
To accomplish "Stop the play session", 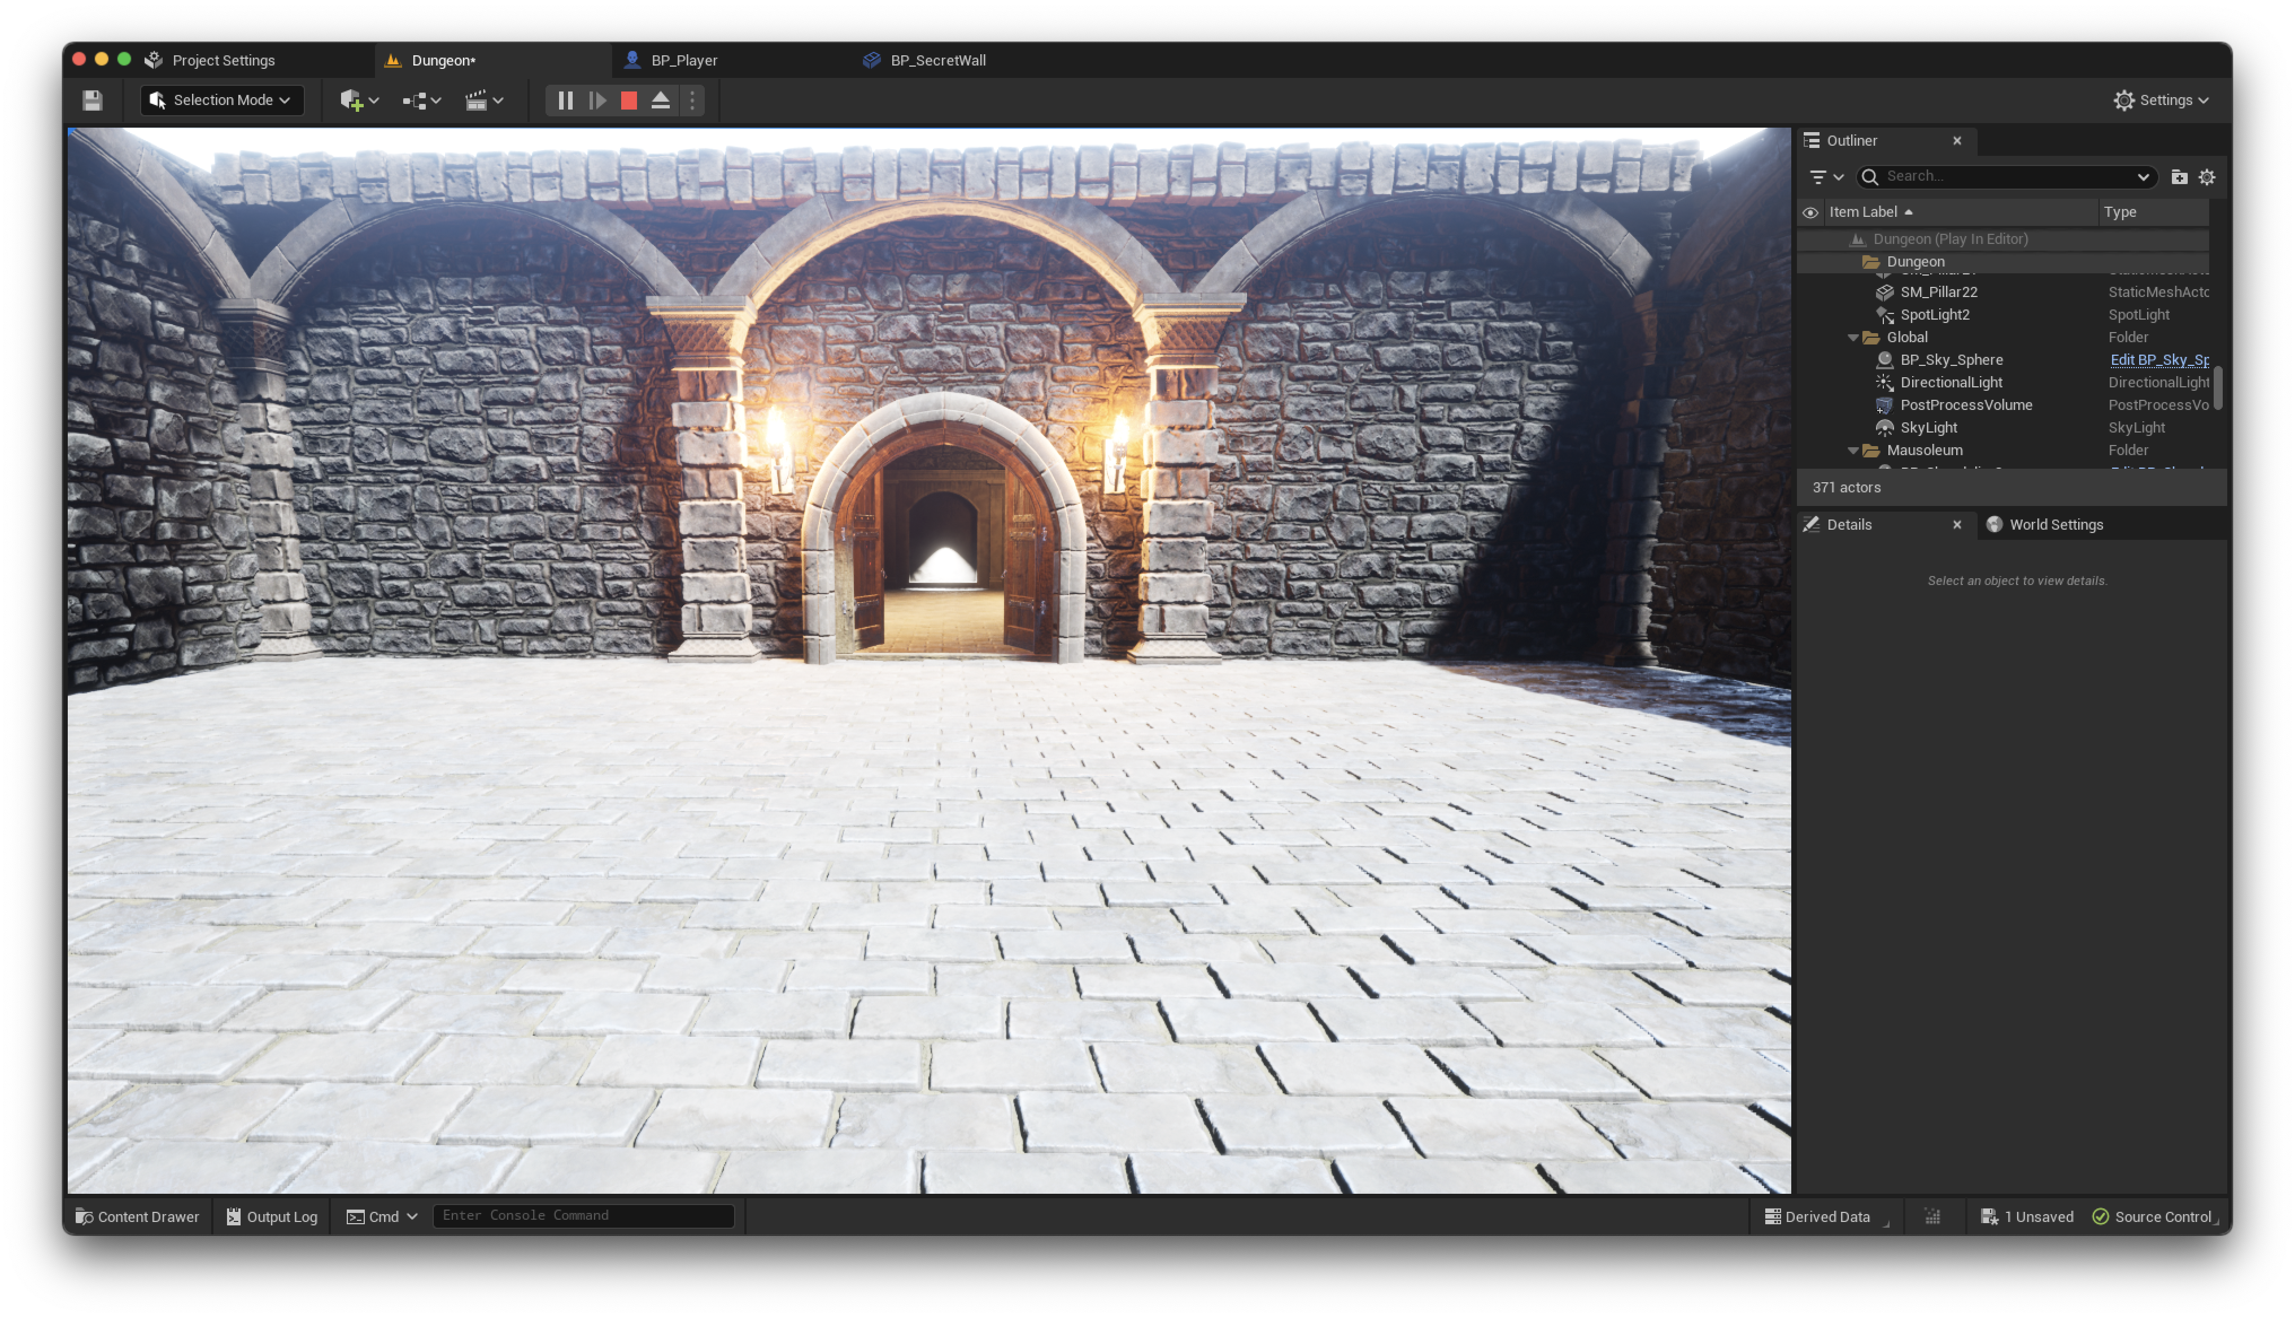I will 629,101.
